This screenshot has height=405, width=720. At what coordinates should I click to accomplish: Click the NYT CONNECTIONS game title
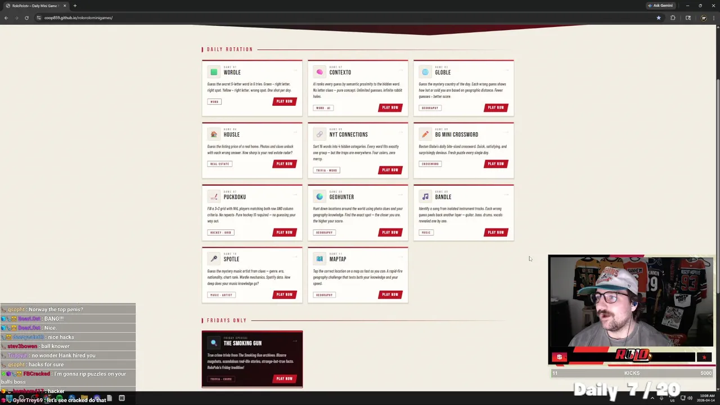(348, 134)
